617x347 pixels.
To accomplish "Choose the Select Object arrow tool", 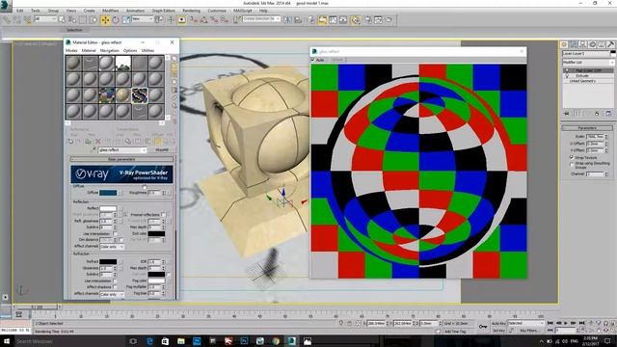I will [x=62, y=19].
